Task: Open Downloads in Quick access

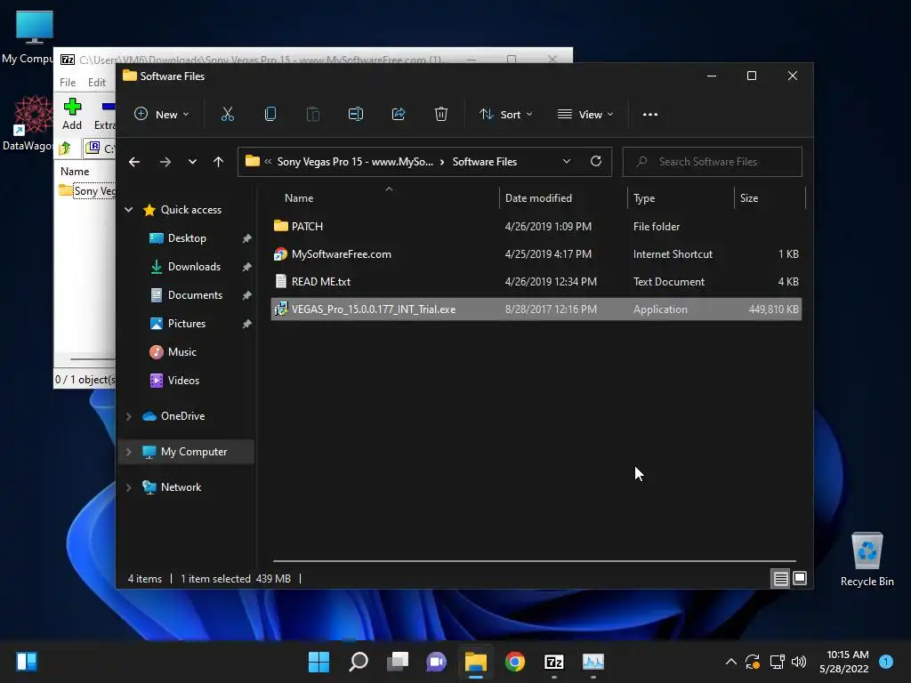Action: (193, 267)
